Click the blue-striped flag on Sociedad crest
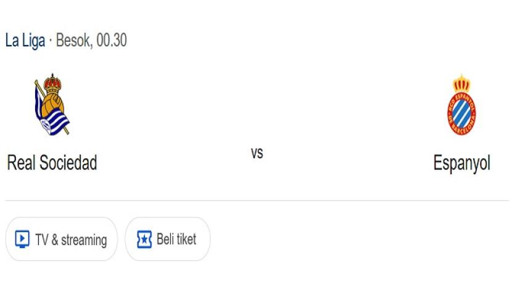This screenshot has height=287, width=512. click(43, 103)
